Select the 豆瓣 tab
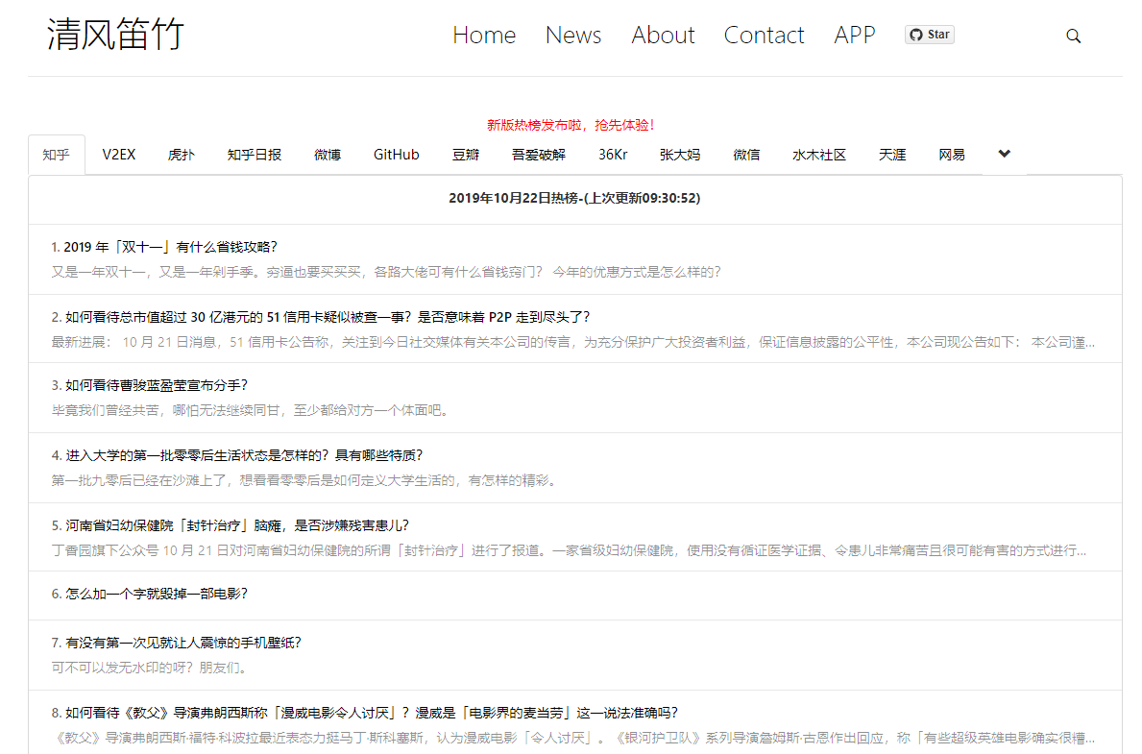The image size is (1142, 754). 466,155
